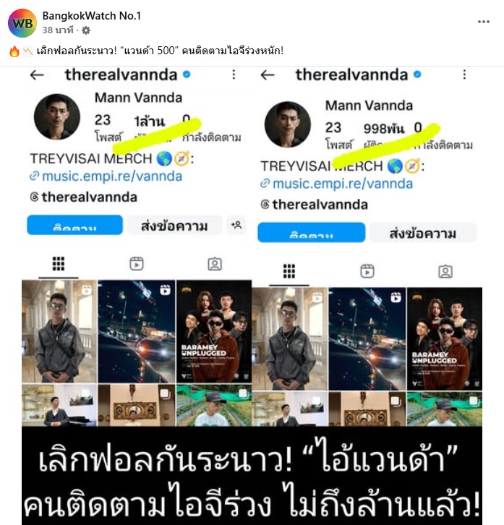Open vertical dots menu in right screenshot
The image size is (504, 525).
tap(464, 74)
